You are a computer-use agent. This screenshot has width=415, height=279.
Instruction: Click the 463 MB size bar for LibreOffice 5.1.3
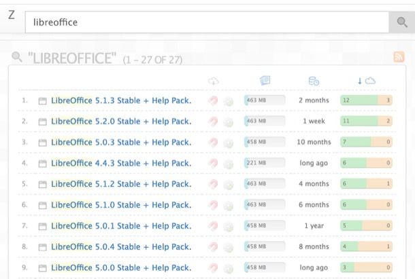click(x=265, y=100)
